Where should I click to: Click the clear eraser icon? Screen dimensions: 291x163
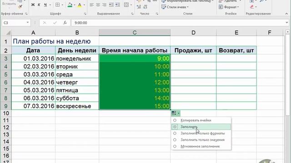252,7
